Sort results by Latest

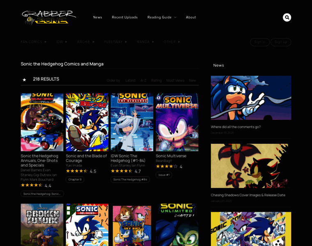tap(130, 80)
